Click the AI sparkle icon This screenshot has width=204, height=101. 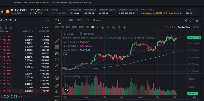click(x=186, y=20)
